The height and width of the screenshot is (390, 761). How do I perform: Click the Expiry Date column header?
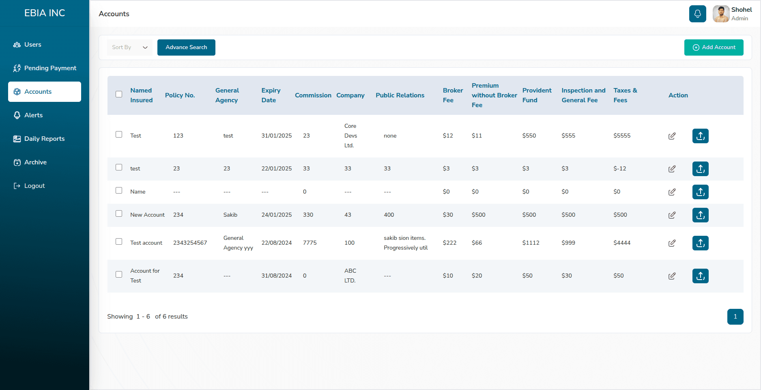coord(271,95)
